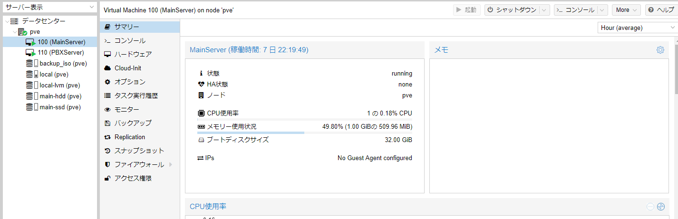Image resolution: width=678 pixels, height=219 pixels.
Task: Collapse the pve node tree
Action: 15,32
